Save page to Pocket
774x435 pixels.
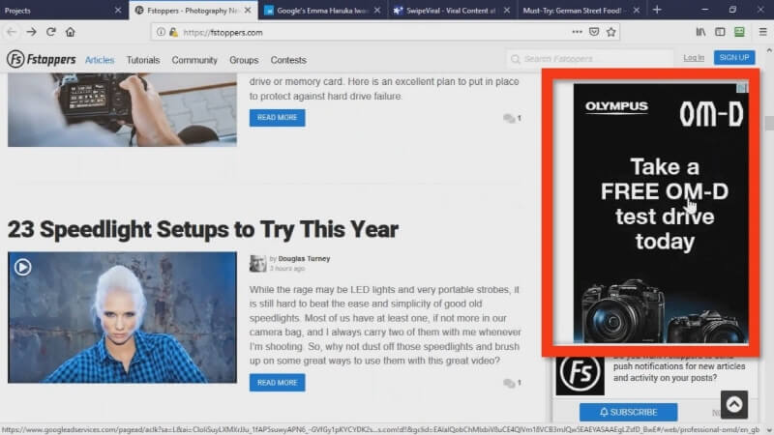[594, 32]
